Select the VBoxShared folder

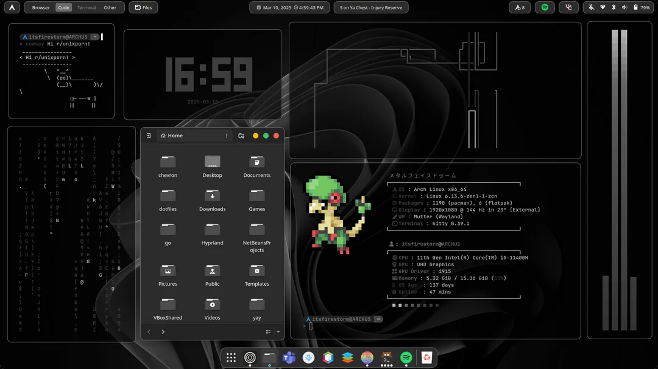click(168, 309)
